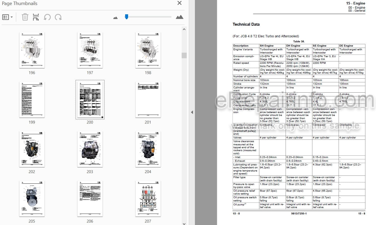Click the thumbnail size slider handle
This screenshot has height=225, width=376.
tap(126, 17)
